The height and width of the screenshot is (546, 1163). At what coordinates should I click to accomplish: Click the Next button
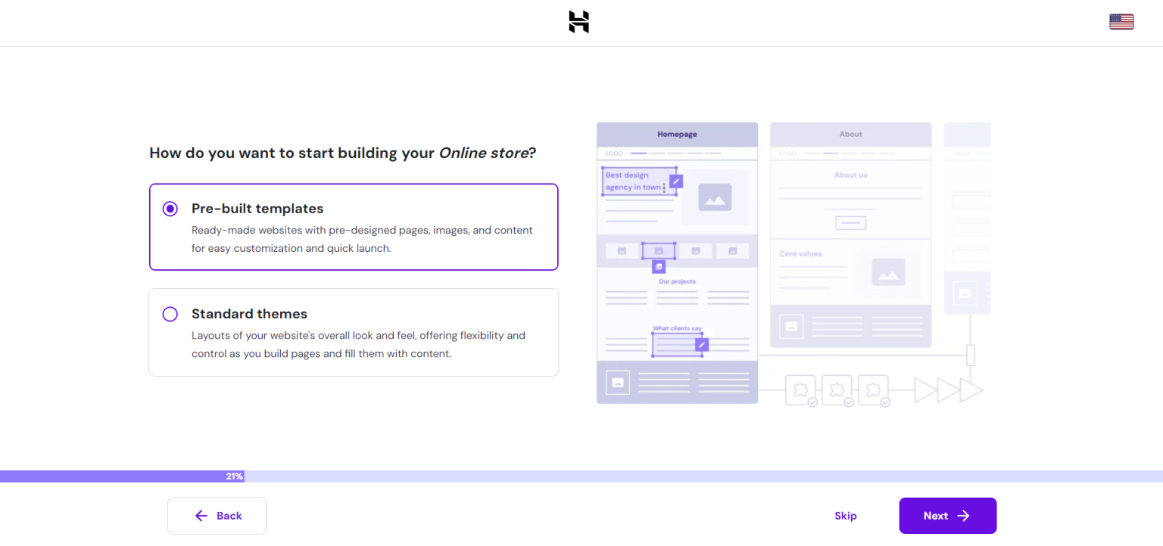[947, 515]
